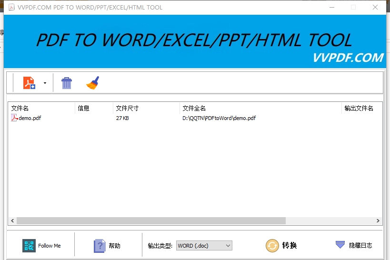Image resolution: width=390 pixels, height=260 pixels.
Task: Click the 27 KB file size cell
Action: click(122, 118)
